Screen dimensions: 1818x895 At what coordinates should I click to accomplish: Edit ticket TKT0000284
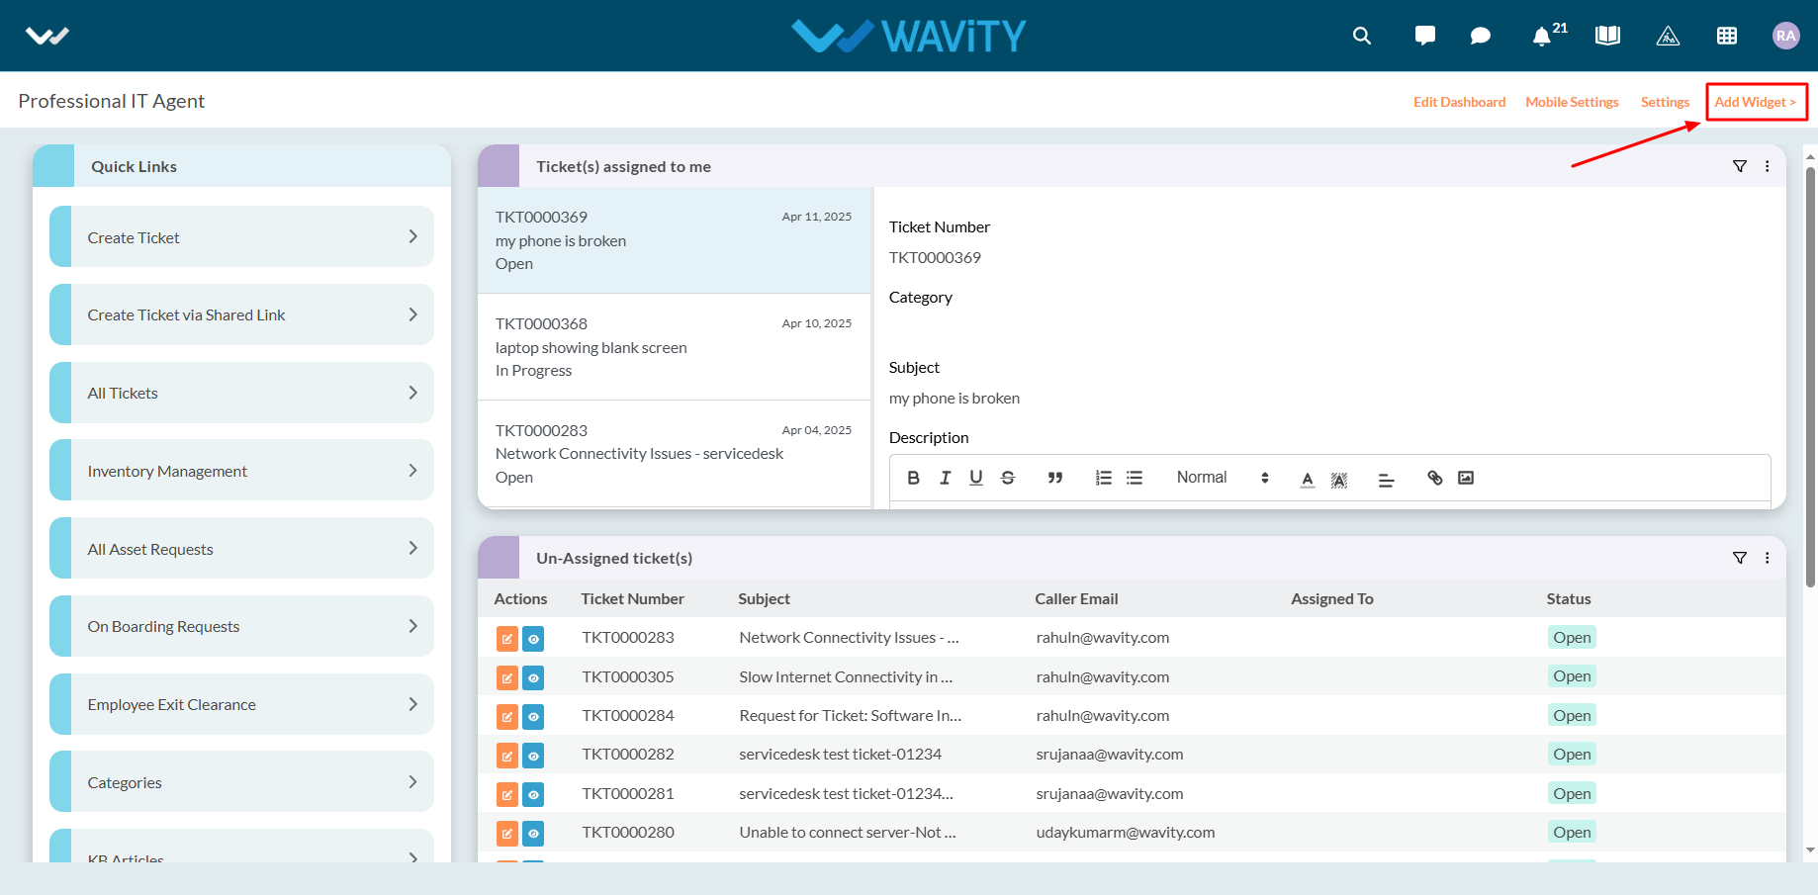tap(506, 717)
